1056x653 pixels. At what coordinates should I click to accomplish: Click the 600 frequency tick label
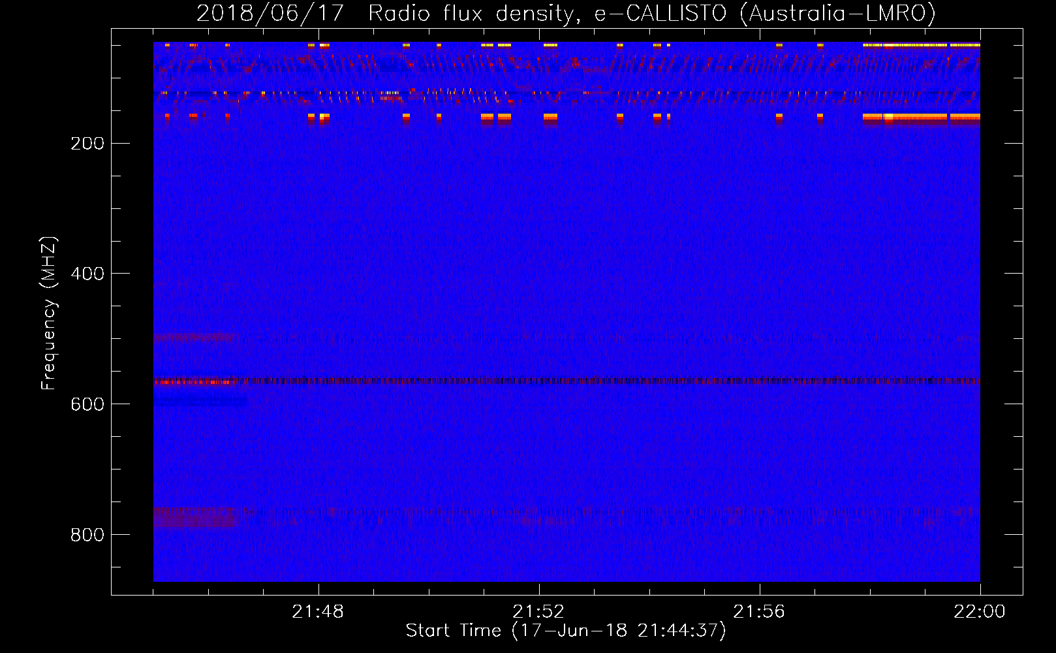tap(87, 404)
